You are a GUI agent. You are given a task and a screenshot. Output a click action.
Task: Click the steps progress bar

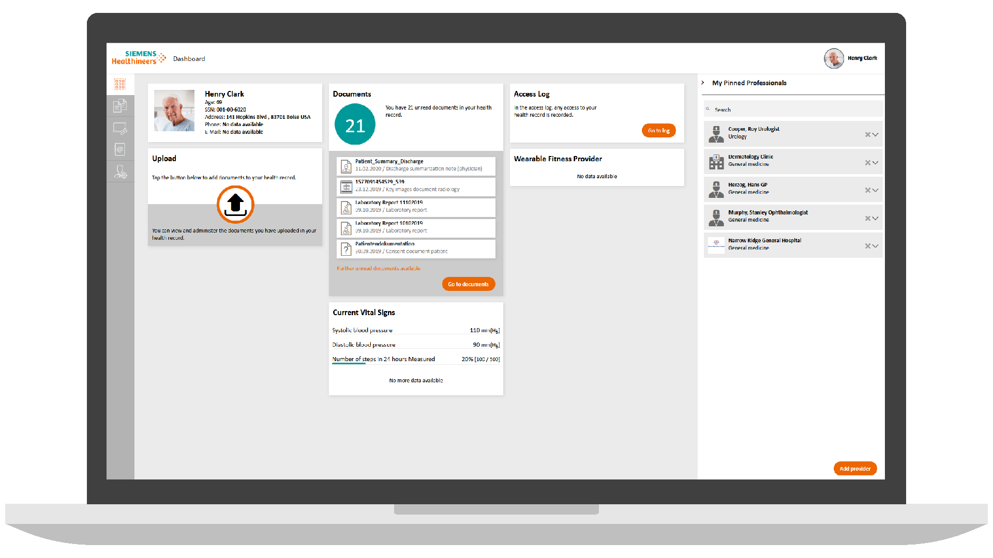[x=349, y=364]
